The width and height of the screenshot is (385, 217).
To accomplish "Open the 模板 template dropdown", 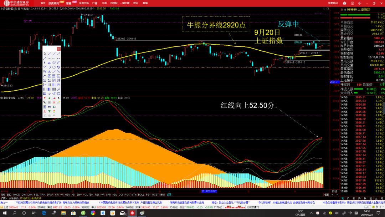I will [x=327, y=195].
